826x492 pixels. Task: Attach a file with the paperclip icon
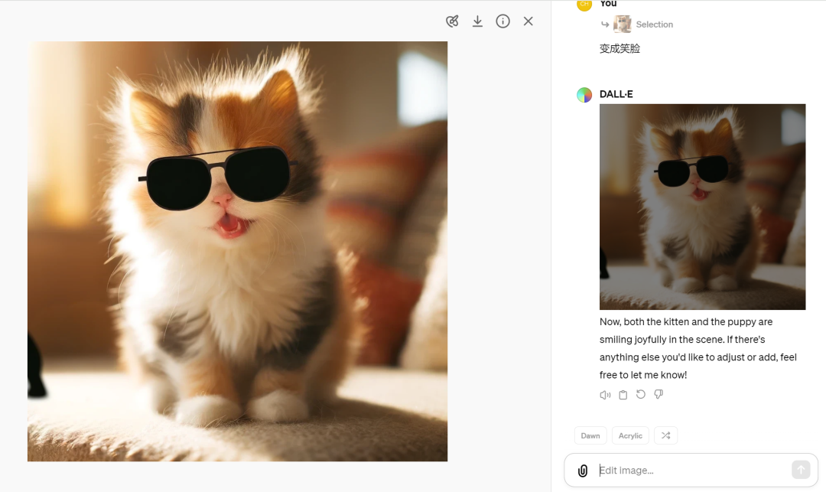click(583, 471)
